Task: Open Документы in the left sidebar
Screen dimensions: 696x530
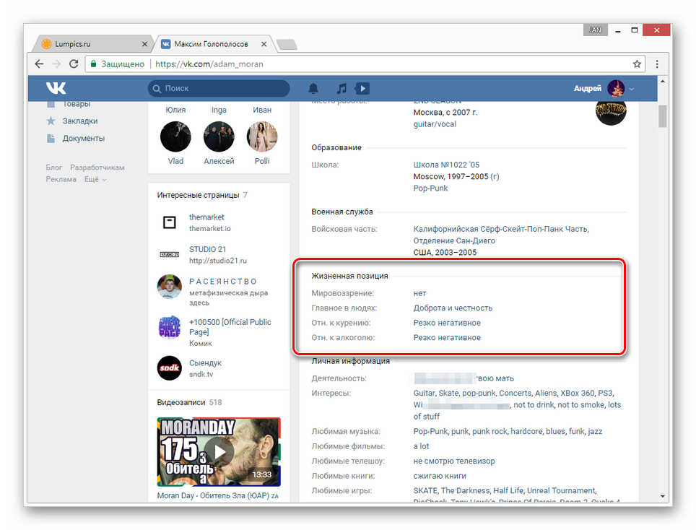Action: pos(83,138)
